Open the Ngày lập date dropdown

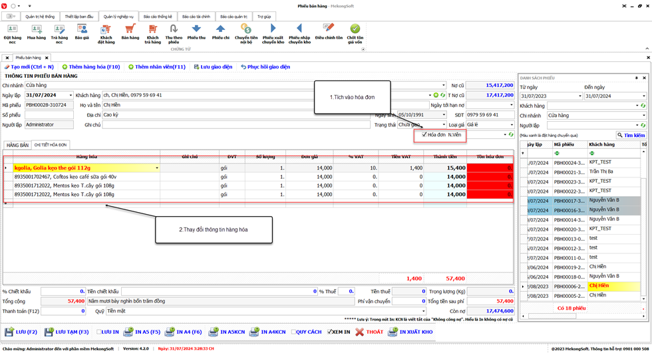pyautogui.click(x=71, y=96)
